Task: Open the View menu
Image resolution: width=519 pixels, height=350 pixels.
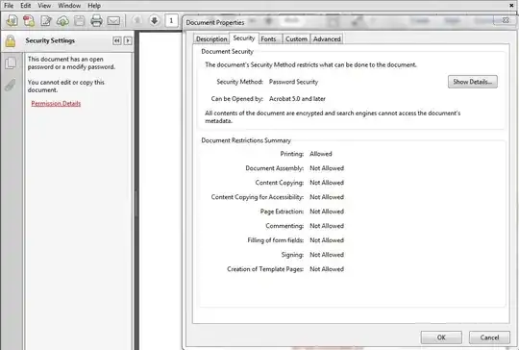Action: coord(44,6)
